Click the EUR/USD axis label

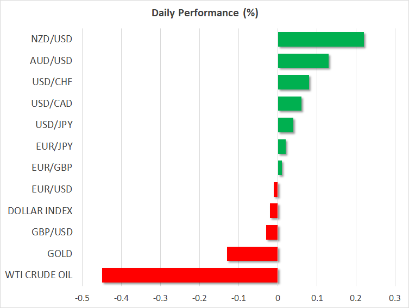51,189
